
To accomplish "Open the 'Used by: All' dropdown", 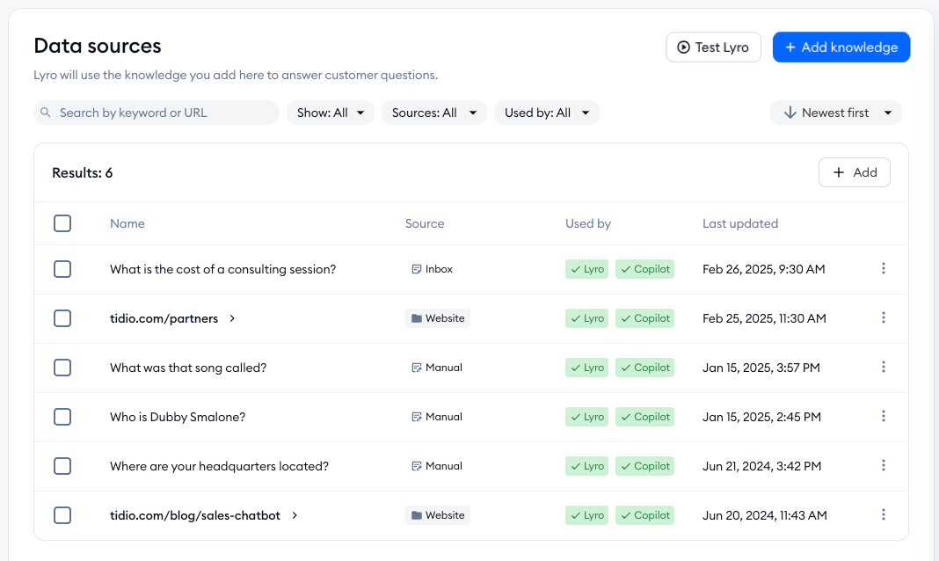I will [546, 113].
